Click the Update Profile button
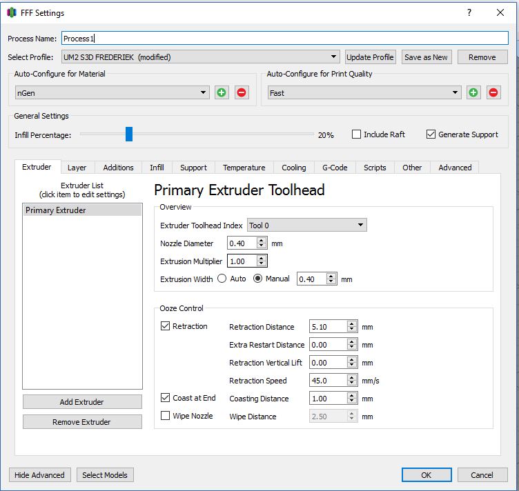Viewport: 519px width, 491px height. point(370,57)
